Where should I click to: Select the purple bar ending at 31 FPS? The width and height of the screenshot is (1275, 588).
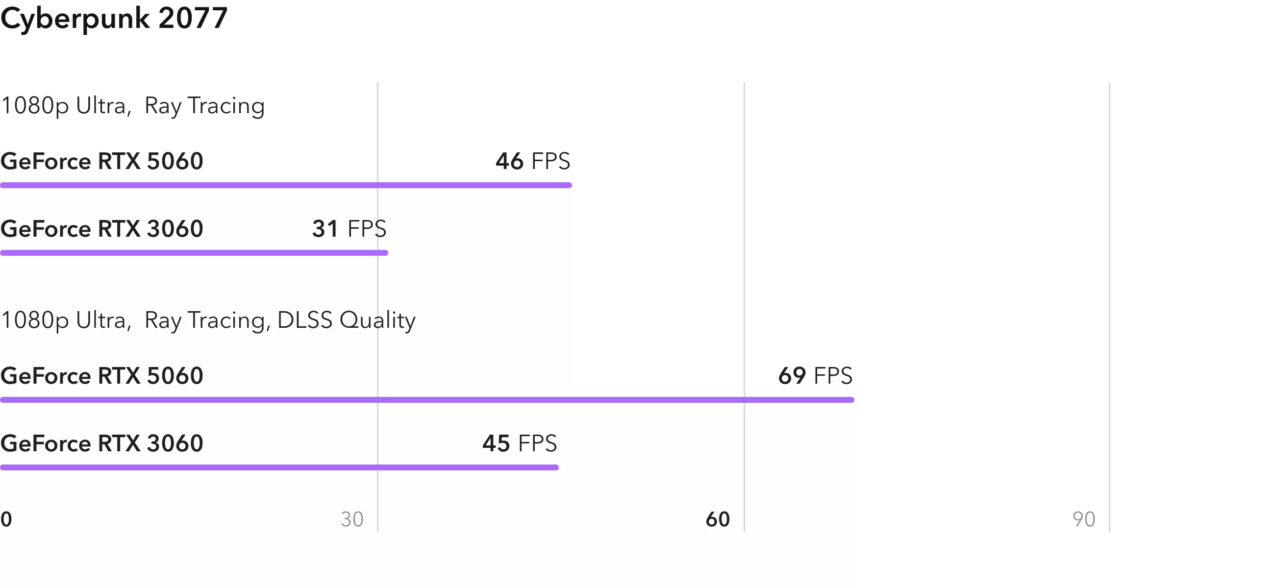(194, 253)
